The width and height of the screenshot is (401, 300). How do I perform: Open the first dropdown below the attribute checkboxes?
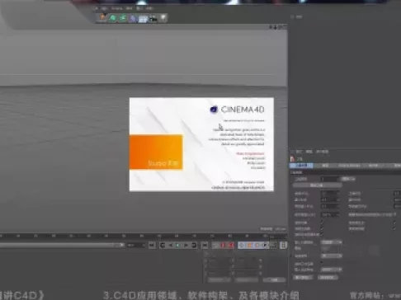(x=332, y=242)
